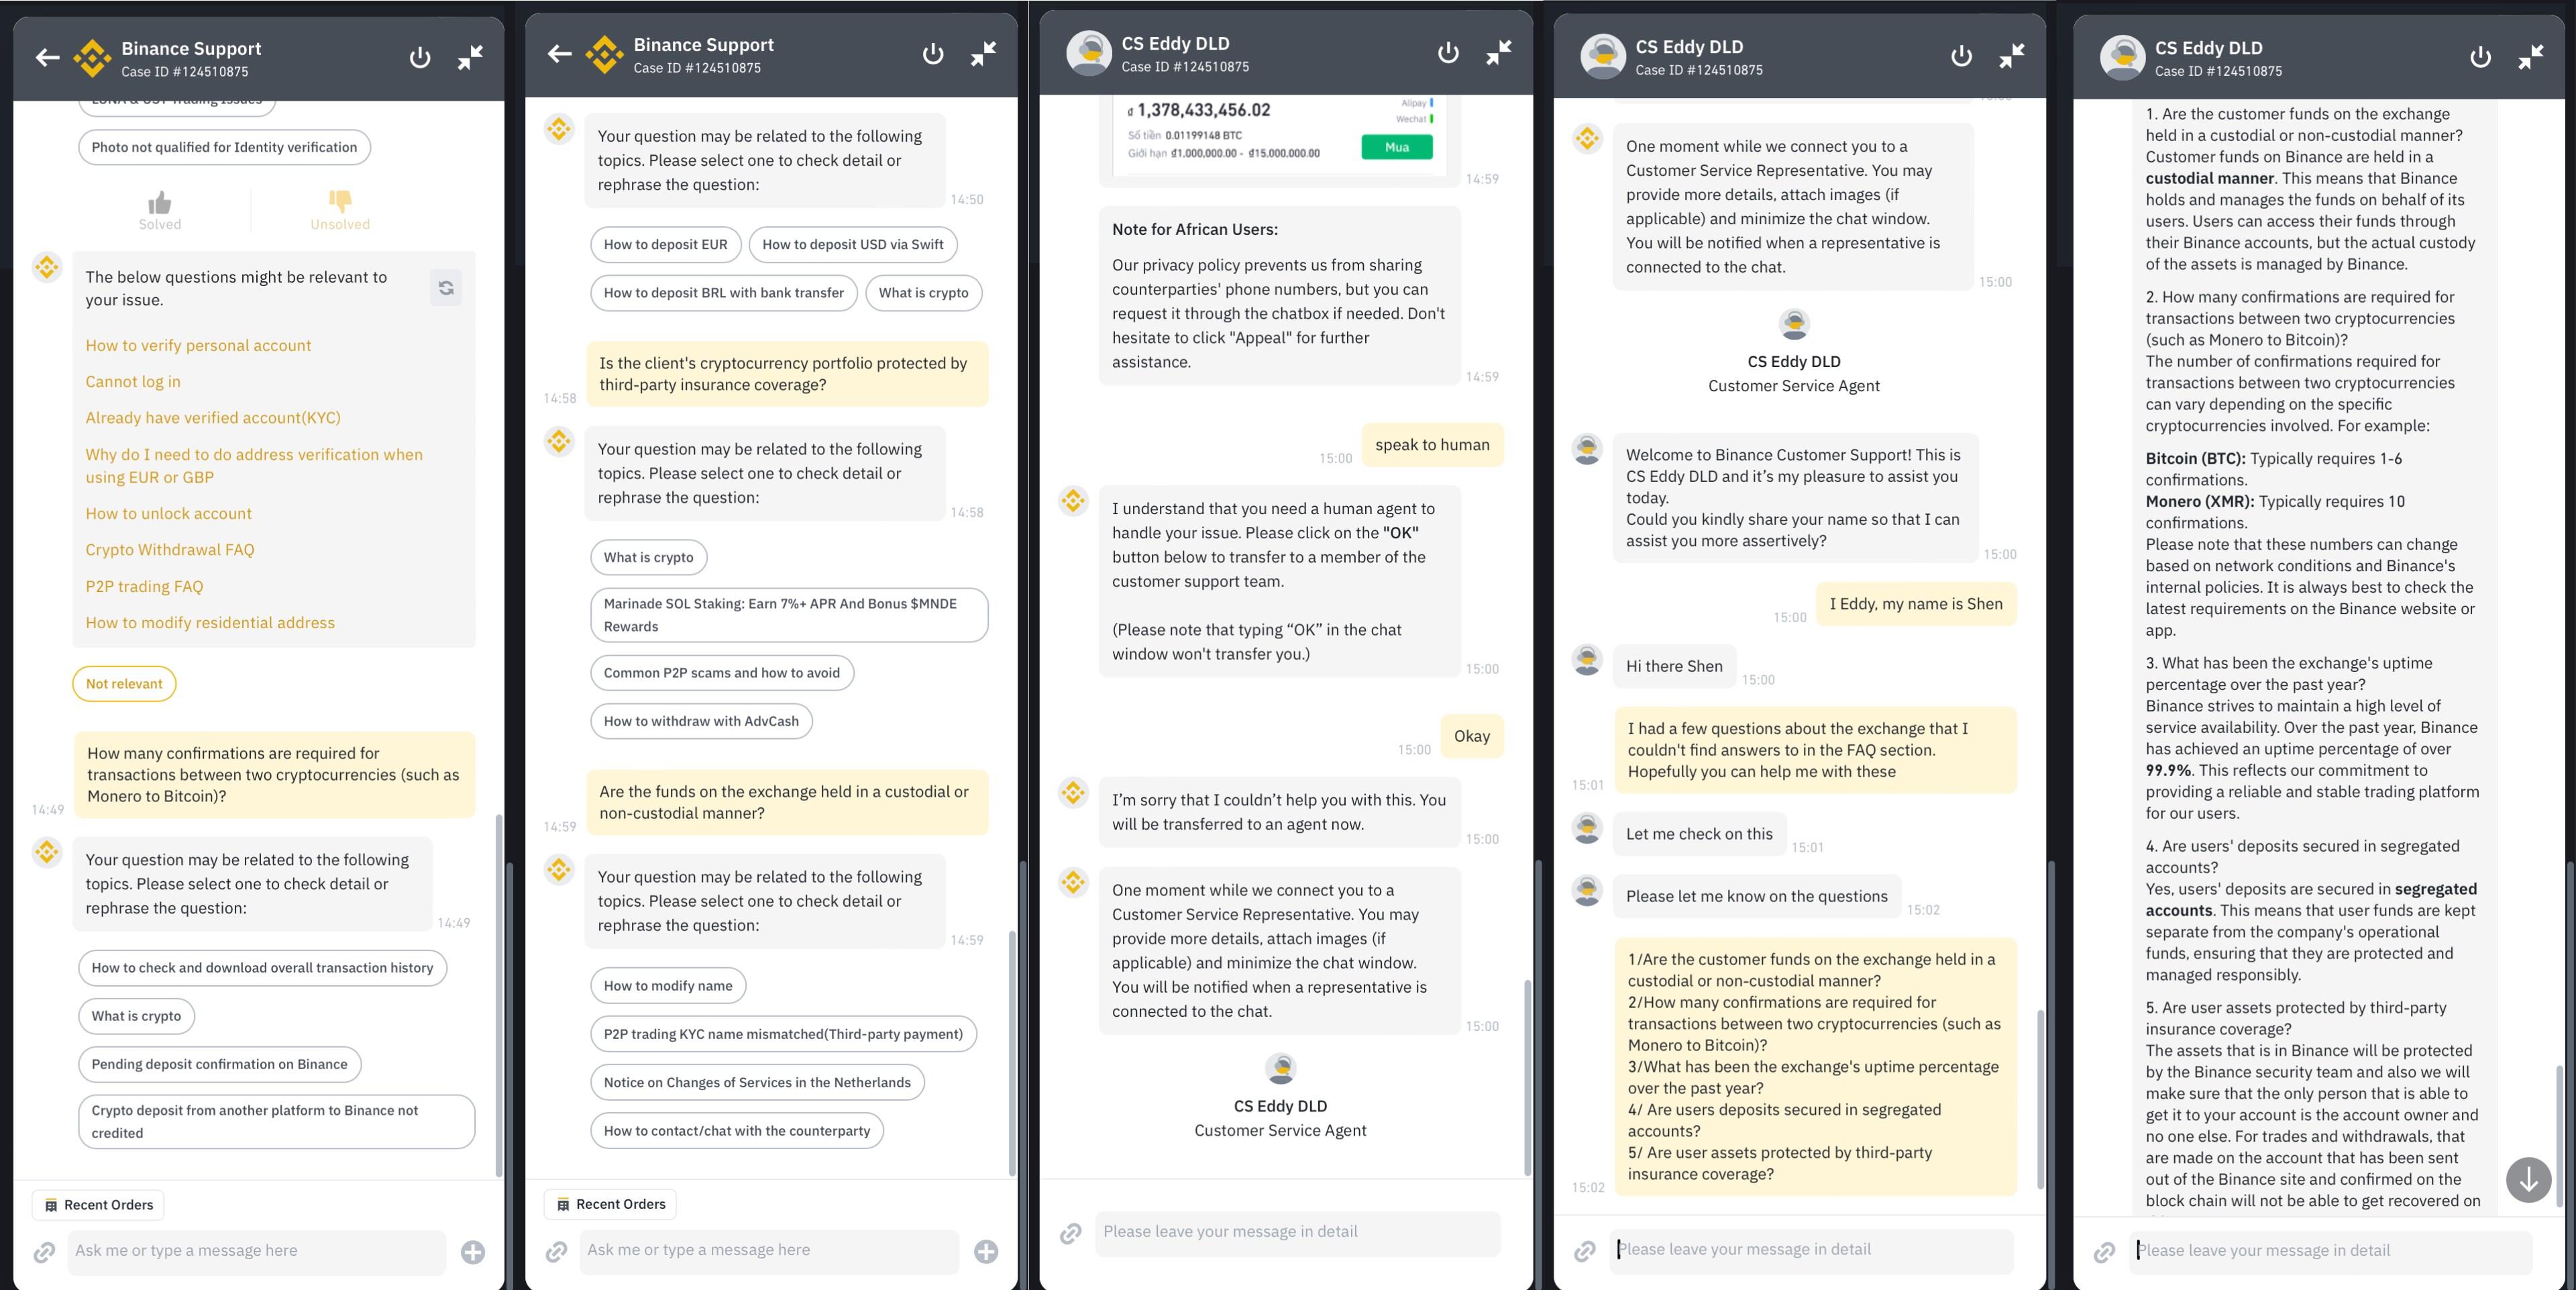Click thumbs-down Unsolved icon
The image size is (2576, 1290).
pos(340,202)
